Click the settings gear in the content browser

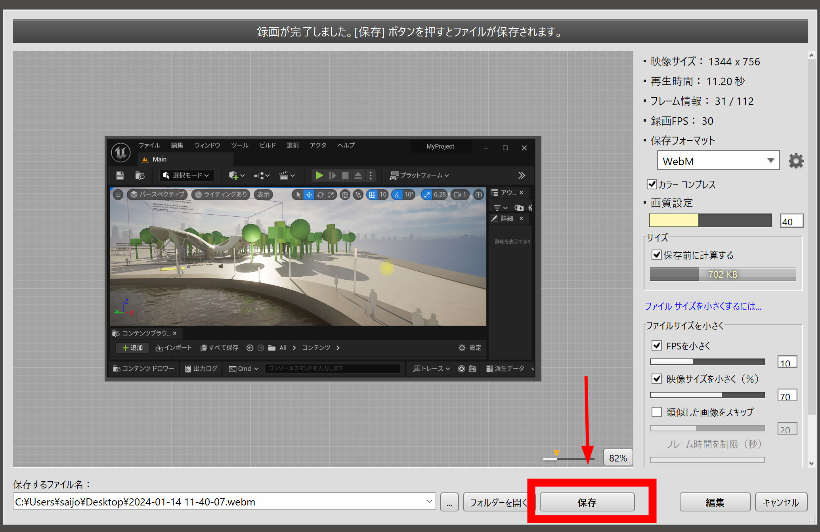[x=462, y=348]
